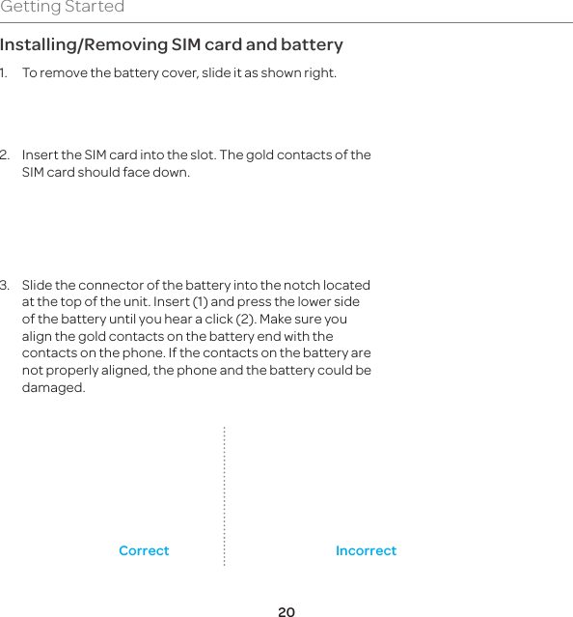
Task: Click the step number 2 marker
Action: (x=4, y=155)
